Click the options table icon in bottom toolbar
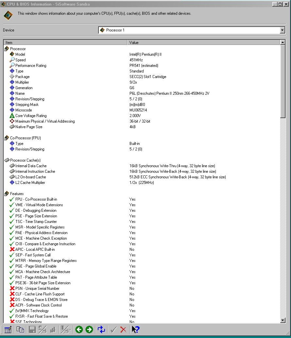The height and width of the screenshot is (338, 291). click(8, 329)
